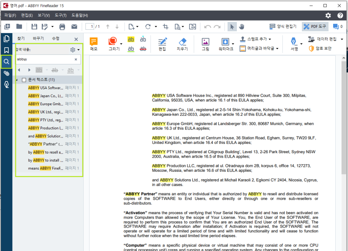348x251 pixels.
Task: Select the pointer selection tool
Action: [232, 27]
